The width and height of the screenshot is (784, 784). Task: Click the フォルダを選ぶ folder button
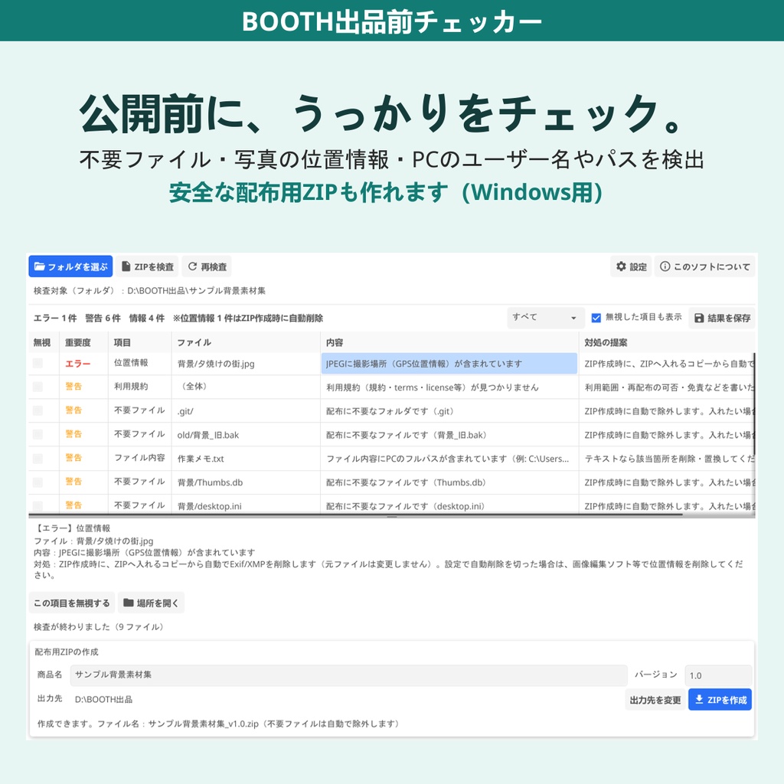point(70,266)
